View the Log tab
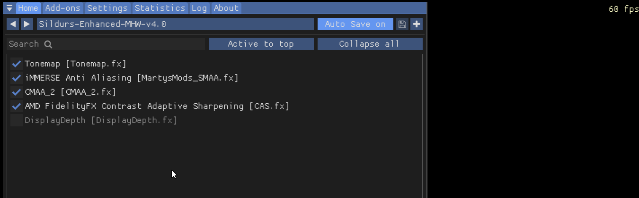The width and height of the screenshot is (639, 198). pyautogui.click(x=199, y=8)
